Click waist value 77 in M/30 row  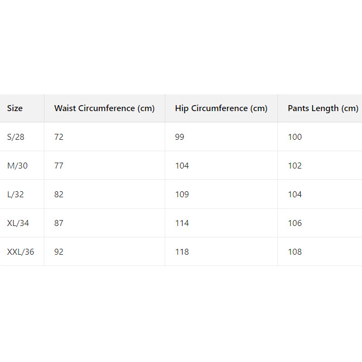(59, 166)
